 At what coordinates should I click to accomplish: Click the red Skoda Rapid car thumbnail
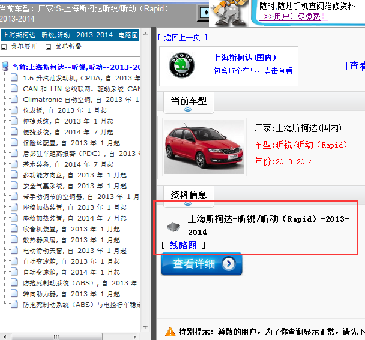coord(204,147)
